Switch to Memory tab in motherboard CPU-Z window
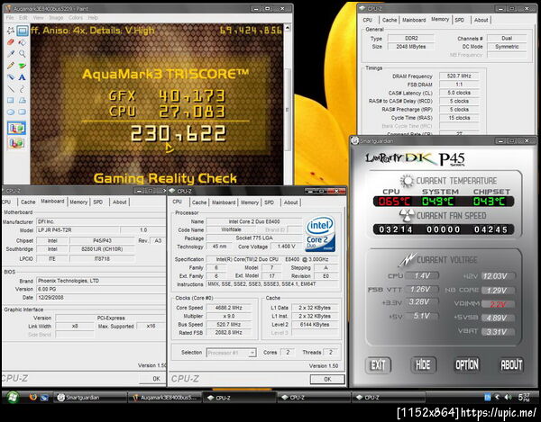Viewport: 541px width, 422px height. (78, 202)
